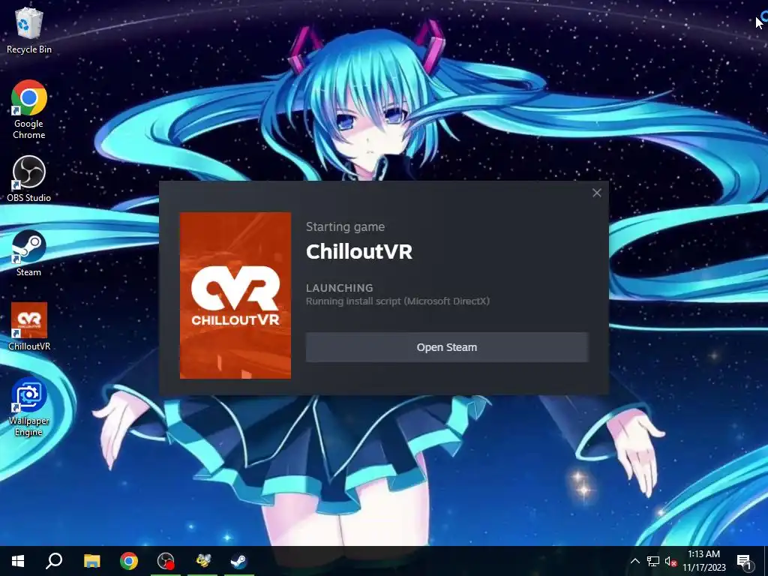Image resolution: width=768 pixels, height=576 pixels.
Task: Open File Explorer from the taskbar
Action: point(91,561)
